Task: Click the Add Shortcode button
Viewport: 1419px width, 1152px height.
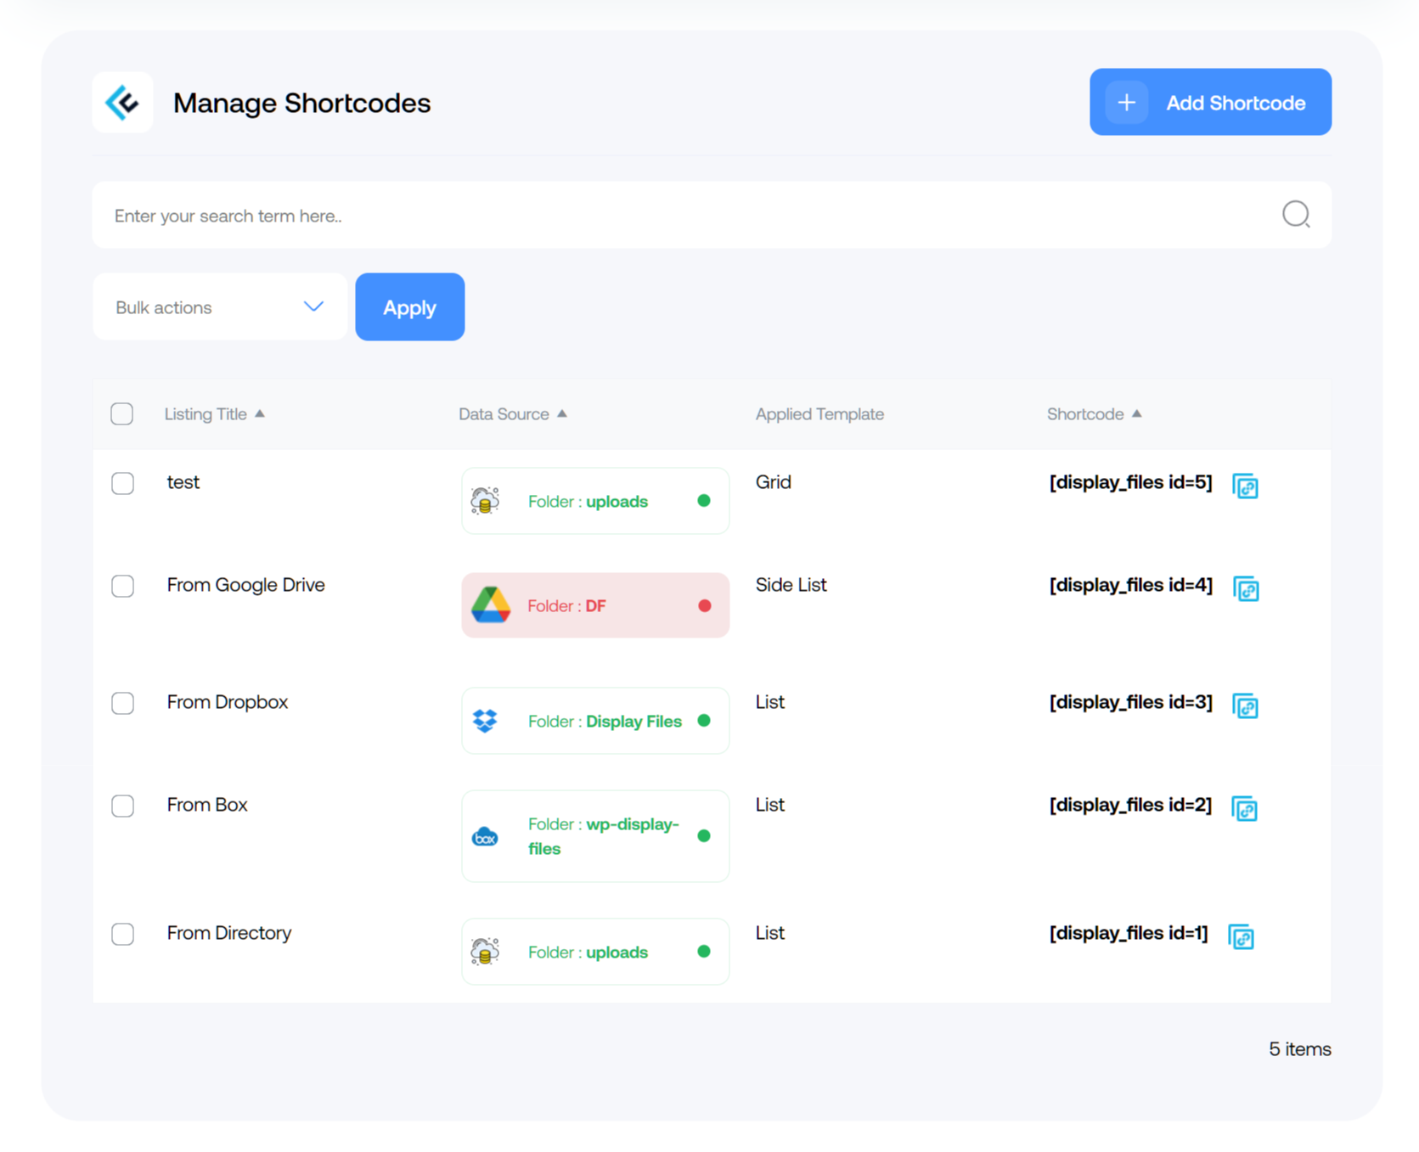Action: (1209, 102)
